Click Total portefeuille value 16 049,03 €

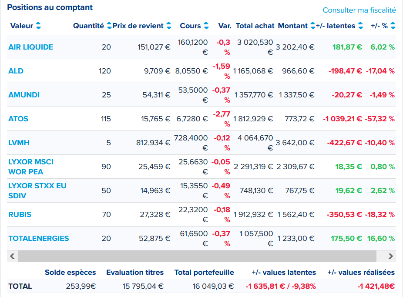click(x=213, y=286)
